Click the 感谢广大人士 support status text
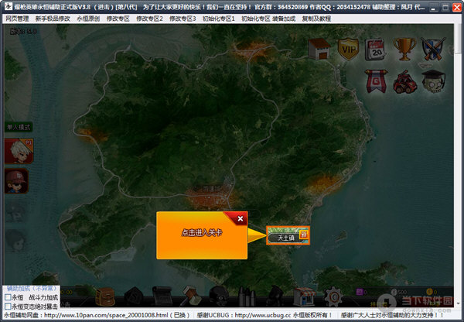The width and height of the screenshot is (464, 322). pyautogui.click(x=392, y=315)
